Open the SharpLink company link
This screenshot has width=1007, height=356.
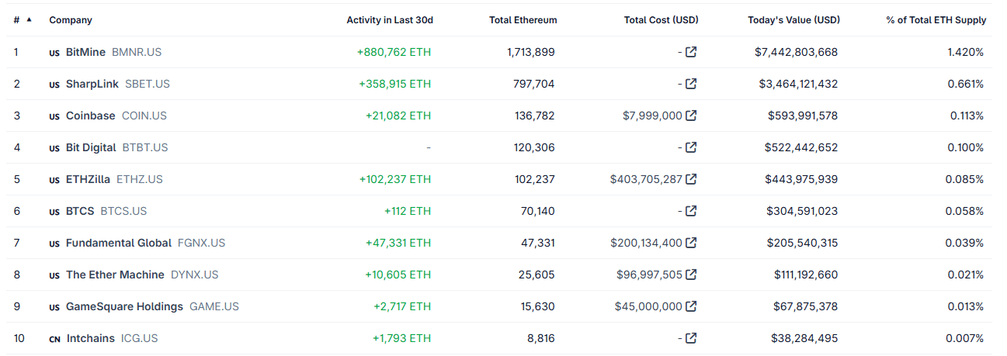pos(92,84)
